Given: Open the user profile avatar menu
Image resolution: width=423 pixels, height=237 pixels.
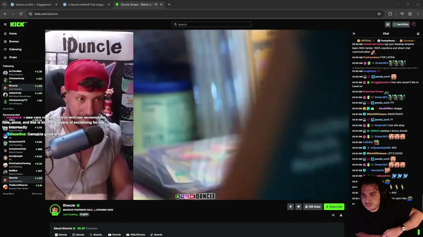Looking at the screenshot, I should [414, 24].
